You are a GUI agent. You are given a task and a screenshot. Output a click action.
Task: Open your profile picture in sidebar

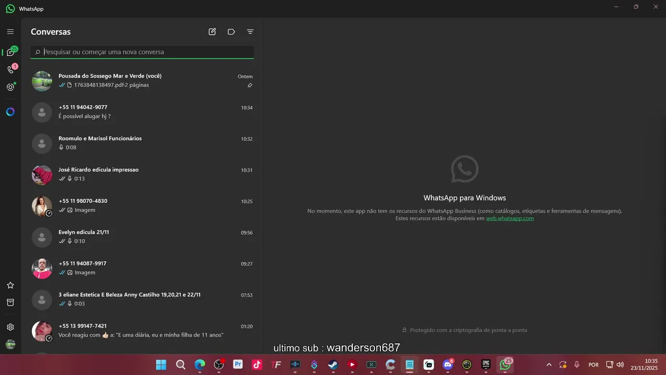[10, 344]
